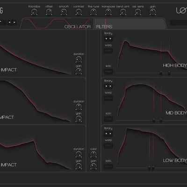Adjust the fine tune knob
Viewport: 187px width, 187px height.
pos(93,12)
